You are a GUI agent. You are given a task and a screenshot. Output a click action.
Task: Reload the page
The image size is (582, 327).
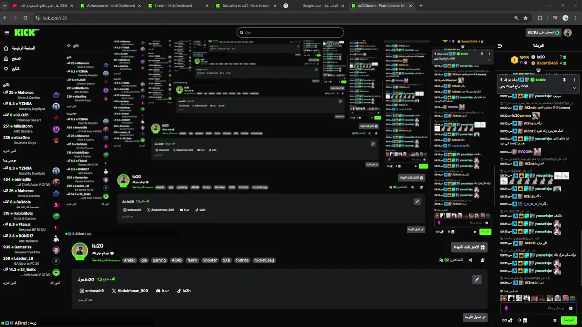click(x=25, y=18)
